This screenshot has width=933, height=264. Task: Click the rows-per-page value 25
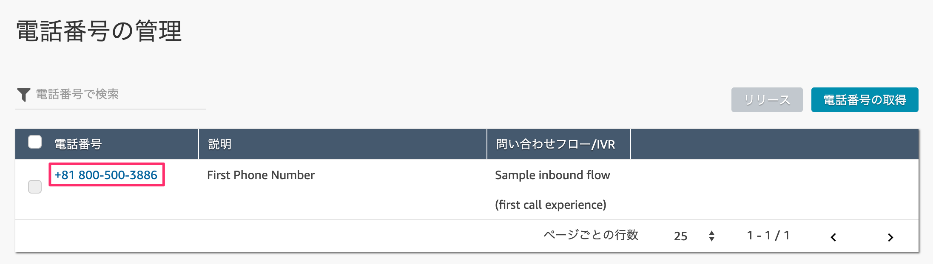tap(680, 236)
